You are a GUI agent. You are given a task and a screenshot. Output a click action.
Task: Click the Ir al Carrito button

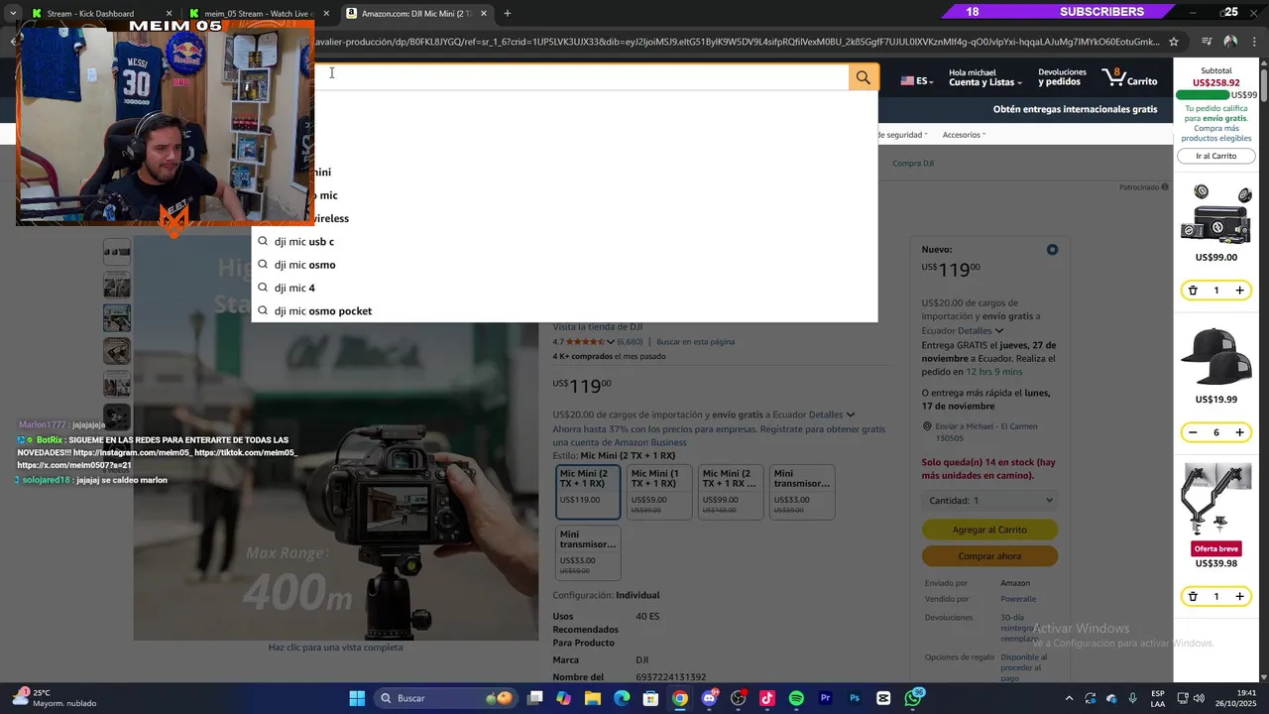tap(1216, 156)
